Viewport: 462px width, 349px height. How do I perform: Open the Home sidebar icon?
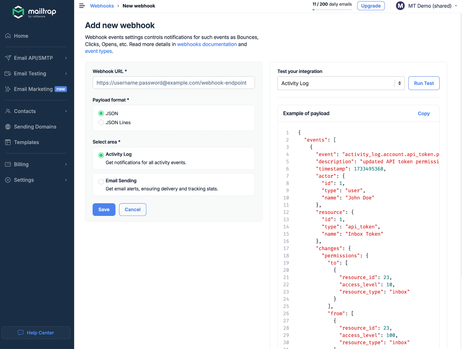(x=8, y=36)
